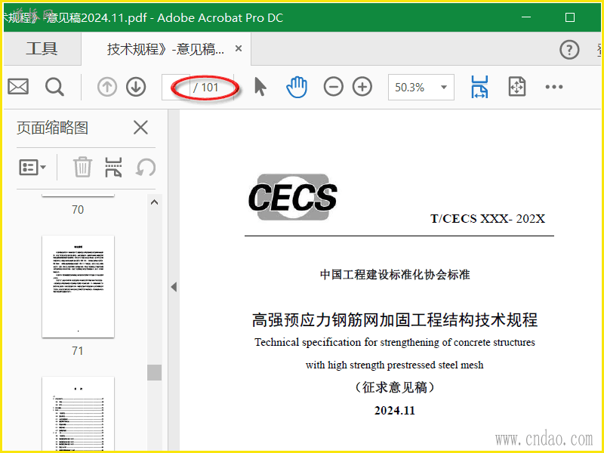The height and width of the screenshot is (453, 604).
Task: Send file by email envelope icon
Action: (x=18, y=87)
